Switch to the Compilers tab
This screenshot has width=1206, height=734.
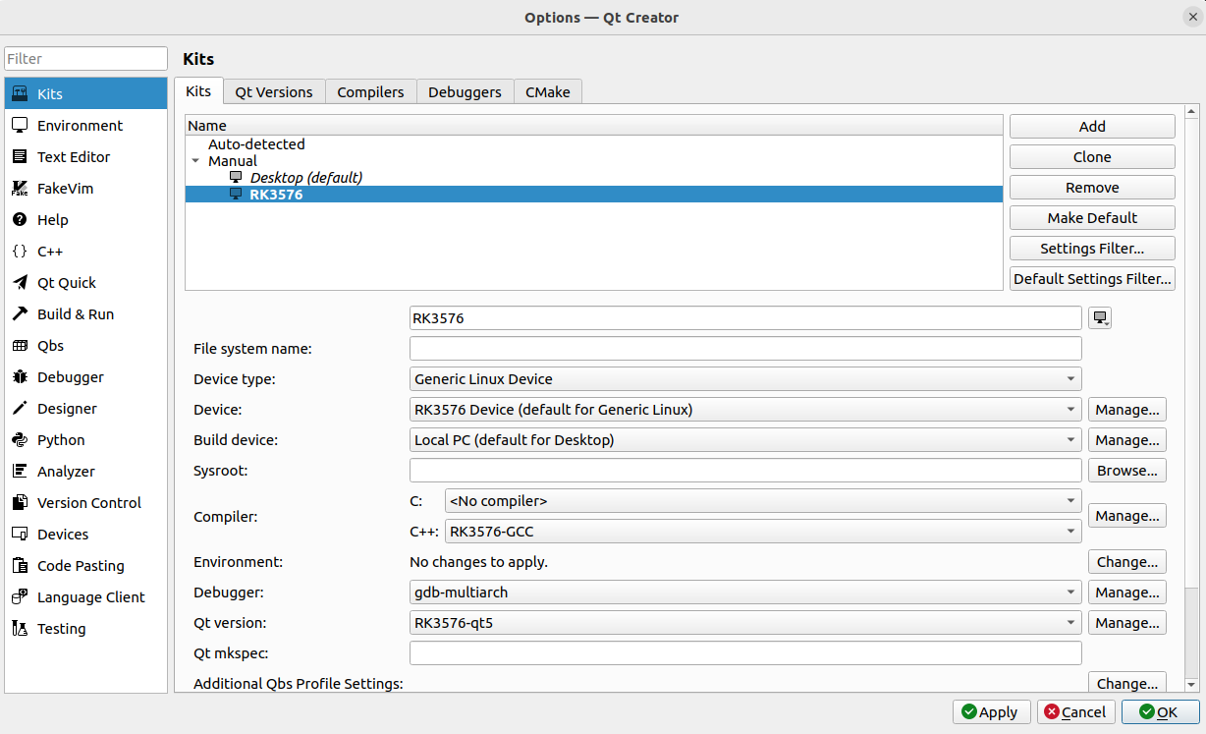coord(370,91)
